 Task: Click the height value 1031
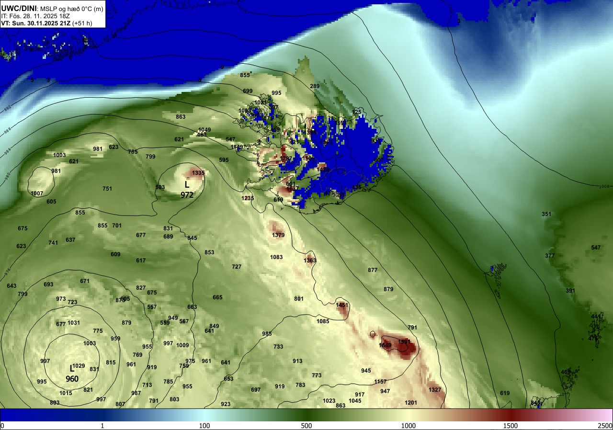74,323
